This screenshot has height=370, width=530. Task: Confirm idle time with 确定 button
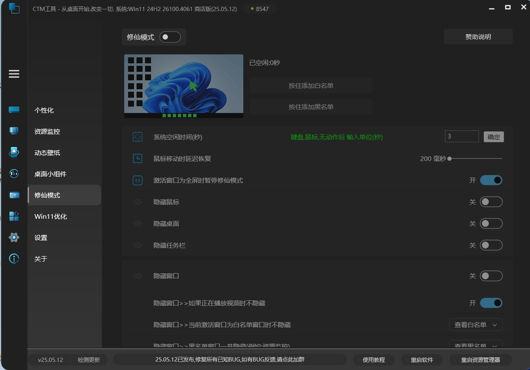point(494,137)
